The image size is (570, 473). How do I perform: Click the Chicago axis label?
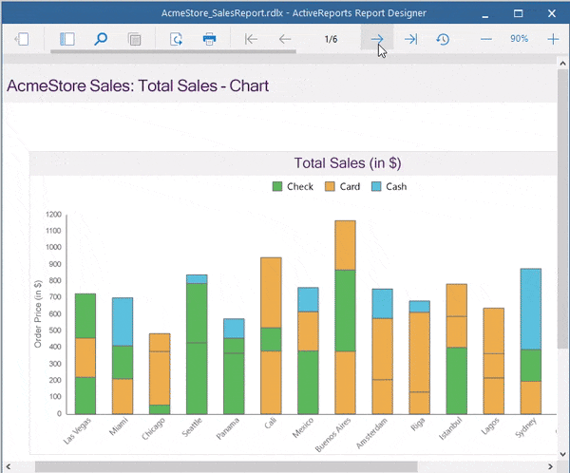point(153,428)
